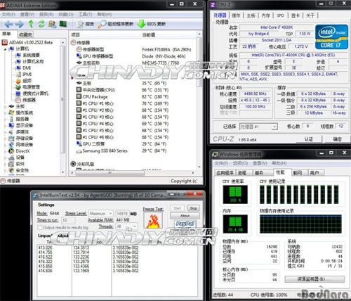351x301 pixels.
Task: Click the Intel Core i7 logo
Action: point(331,37)
